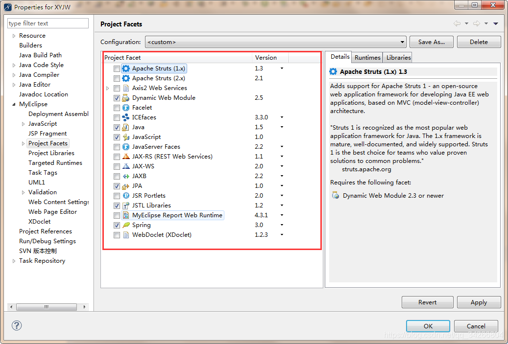Image resolution: width=508 pixels, height=344 pixels.
Task: Click the OK button
Action: (x=428, y=326)
